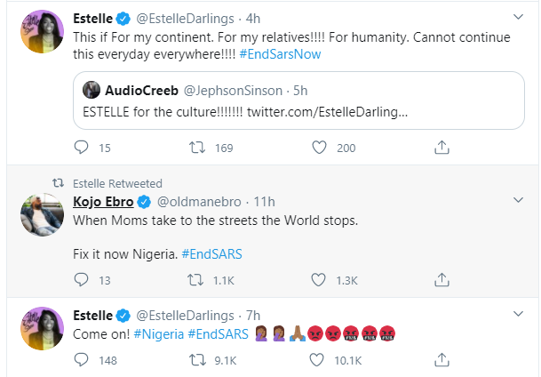Reply to Kojo Ebro's tweet

pos(82,280)
